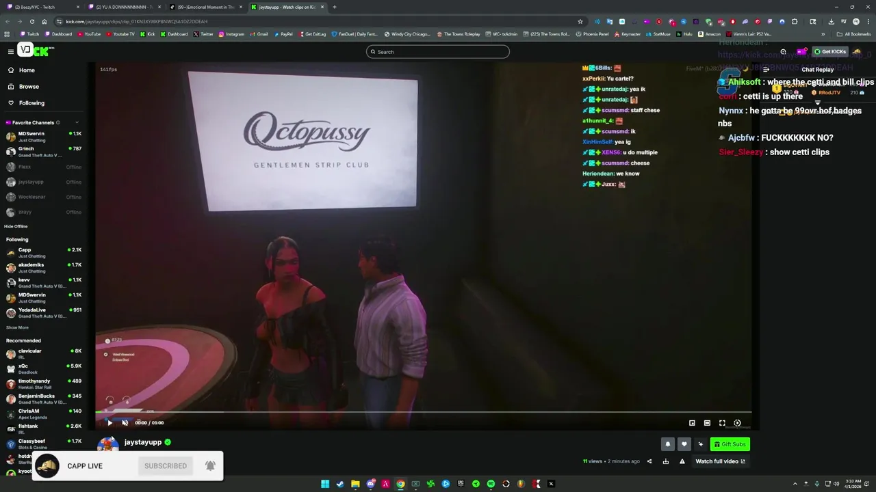Download the clip
This screenshot has width=876, height=492.
pos(666,461)
